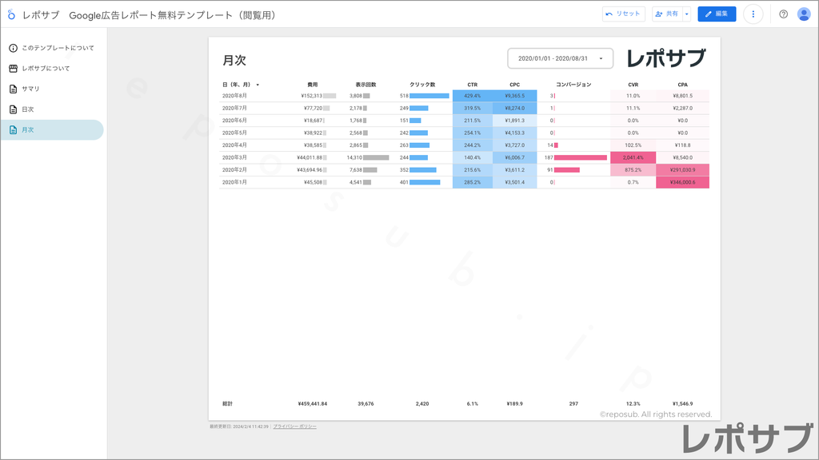819x460 pixels.
Task: Open the three-dot more options menu
Action: pos(753,13)
